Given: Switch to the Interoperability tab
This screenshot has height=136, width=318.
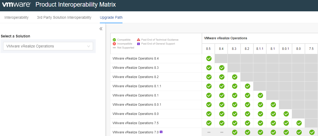Looking at the screenshot, I should 17,17.
